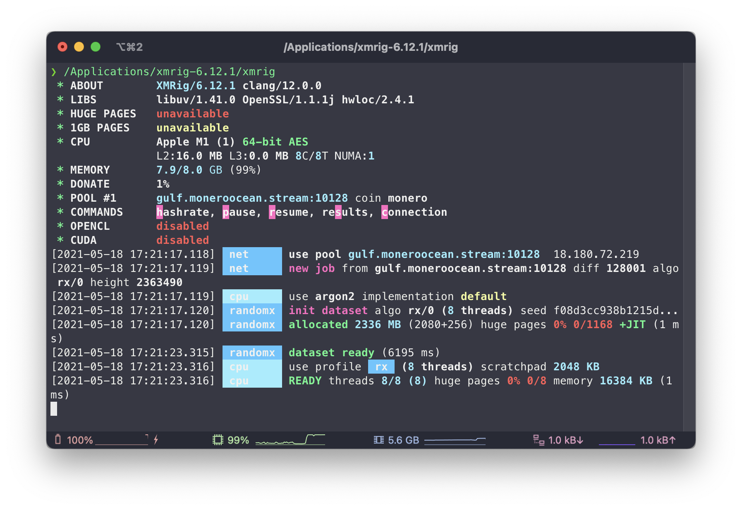Click the 1.0 kB download speed indicator
Image resolution: width=742 pixels, height=510 pixels.
pos(565,440)
